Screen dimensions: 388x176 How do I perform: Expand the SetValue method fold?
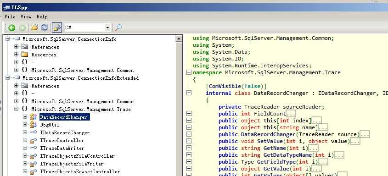(189, 141)
